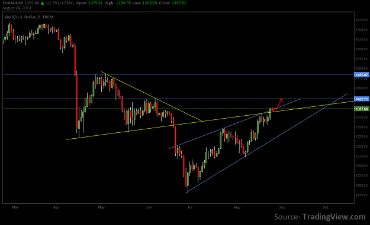
Task: Click the Oct label on time axis
Action: pyautogui.click(x=326, y=207)
